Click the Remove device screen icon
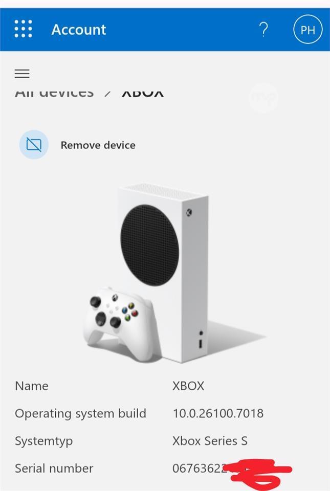Screen dimensions: 330x491 point(34,145)
